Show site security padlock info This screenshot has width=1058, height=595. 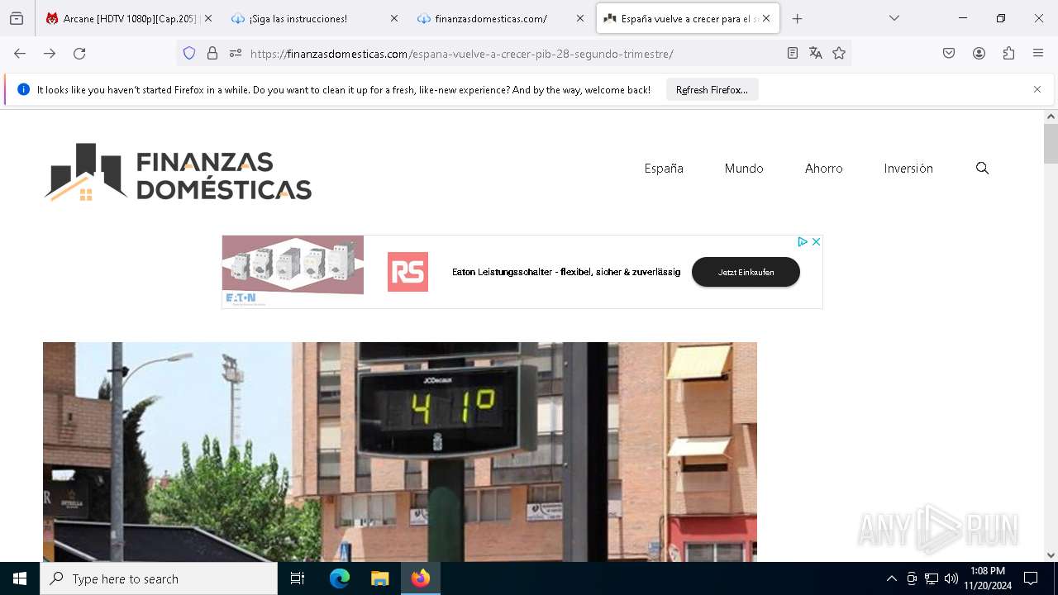[212, 53]
